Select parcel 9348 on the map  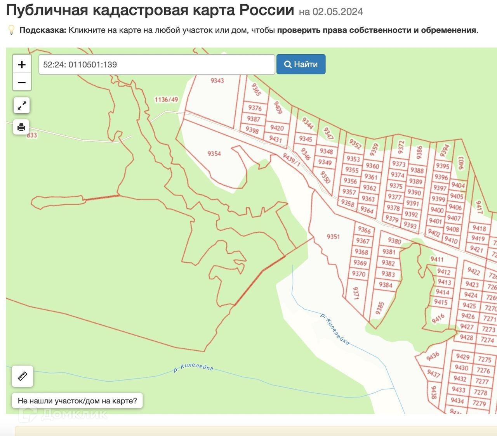pyautogui.click(x=326, y=151)
